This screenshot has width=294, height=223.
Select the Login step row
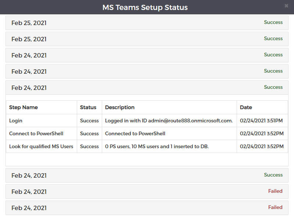tap(147, 121)
